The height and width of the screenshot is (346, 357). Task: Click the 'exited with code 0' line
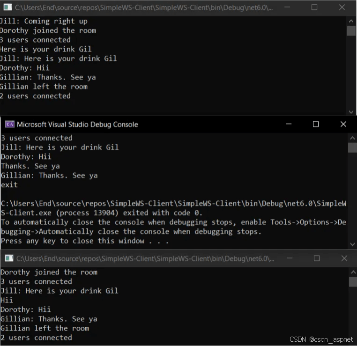pos(102,213)
